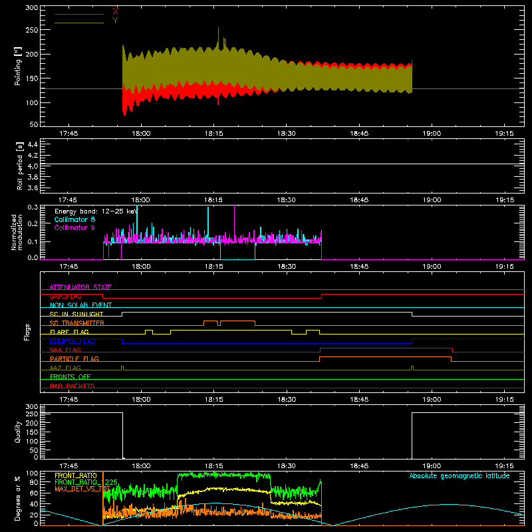
Task: Click the 18:30 label under Pointing plot
Action: tap(287, 134)
